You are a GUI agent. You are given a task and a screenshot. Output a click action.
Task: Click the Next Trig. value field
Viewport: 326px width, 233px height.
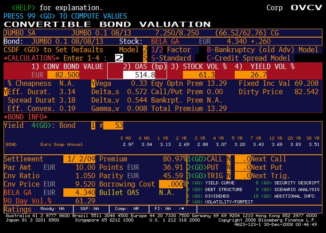click(x=243, y=176)
